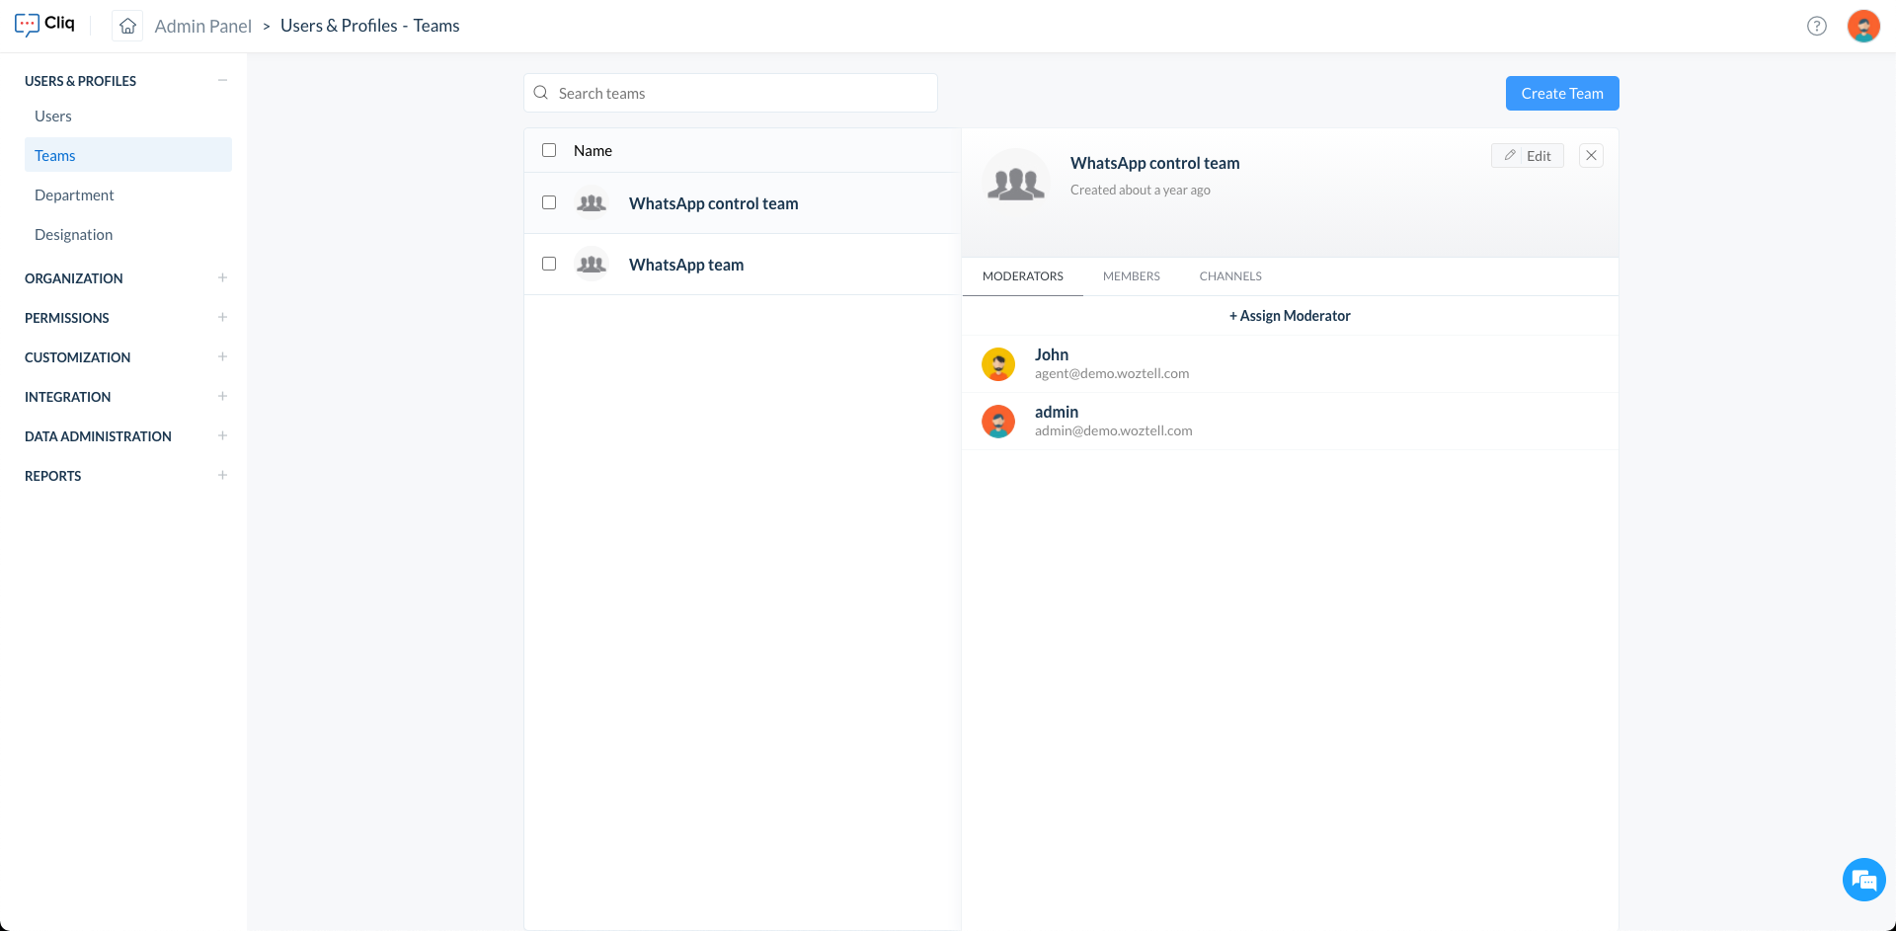Expand the Permissions section
This screenshot has width=1896, height=931.
coord(222,317)
